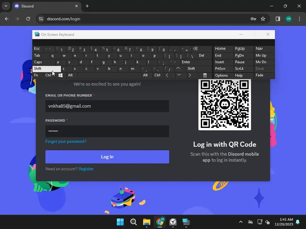Open the Register link
Image resolution: width=306 pixels, height=229 pixels.
[x=86, y=169]
